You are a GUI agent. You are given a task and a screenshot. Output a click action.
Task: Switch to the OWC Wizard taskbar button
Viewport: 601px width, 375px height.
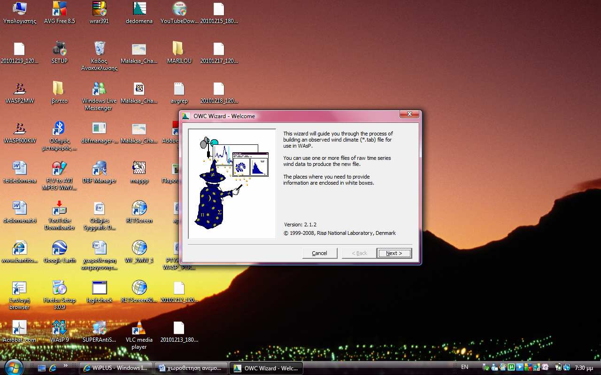coord(266,368)
